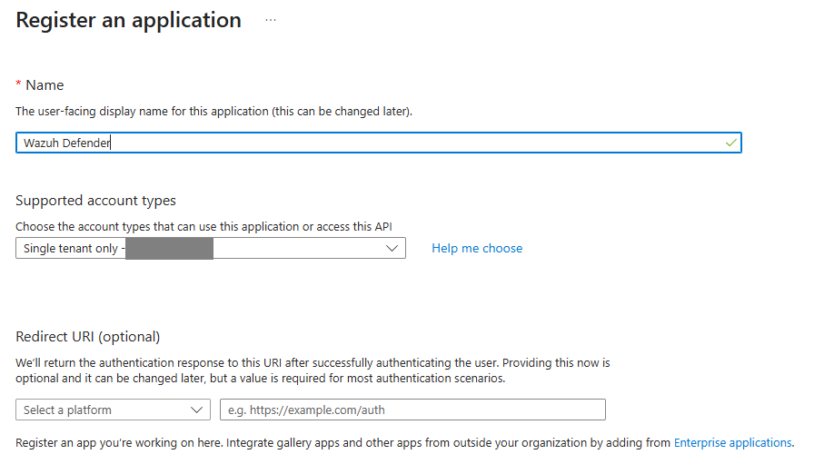This screenshot has height=474, width=814.
Task: Click the redacted tenant name in dropdown
Action: pyautogui.click(x=169, y=248)
